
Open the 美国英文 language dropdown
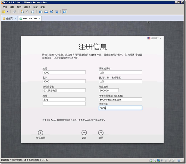point(154,38)
